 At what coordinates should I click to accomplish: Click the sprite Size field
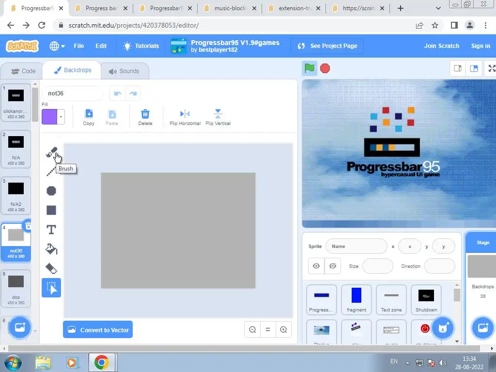click(378, 266)
